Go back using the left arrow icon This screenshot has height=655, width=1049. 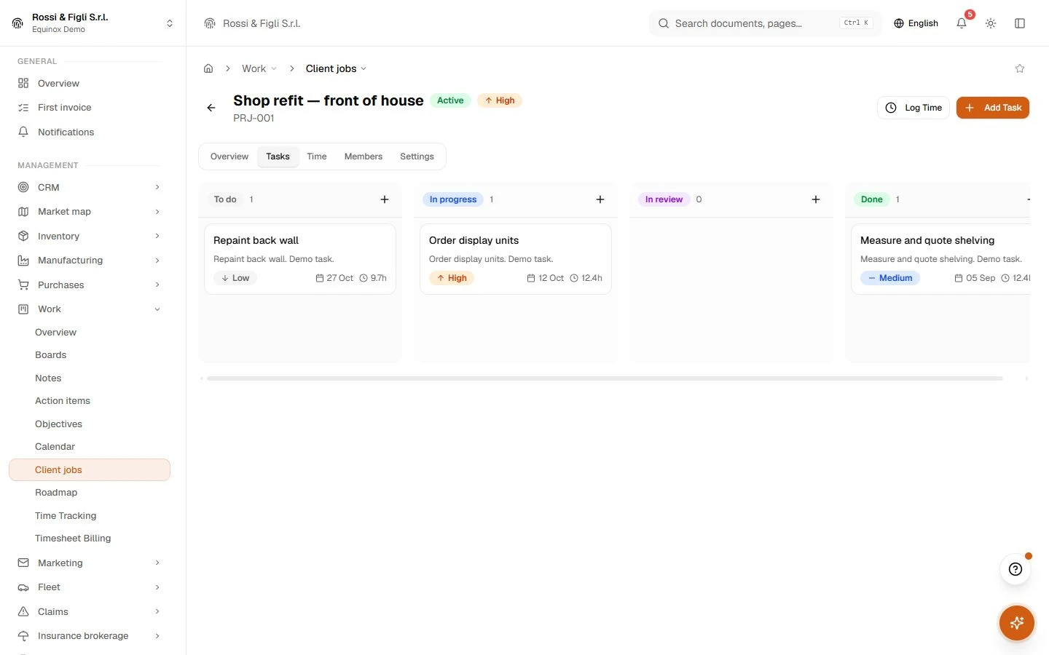coord(211,108)
